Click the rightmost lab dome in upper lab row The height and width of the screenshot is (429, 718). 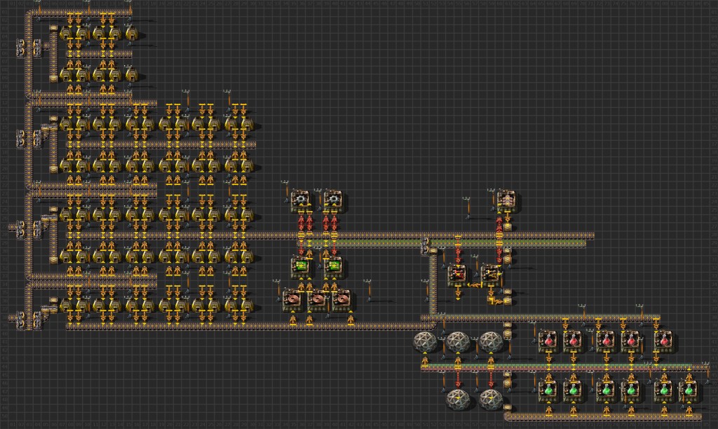click(x=491, y=341)
